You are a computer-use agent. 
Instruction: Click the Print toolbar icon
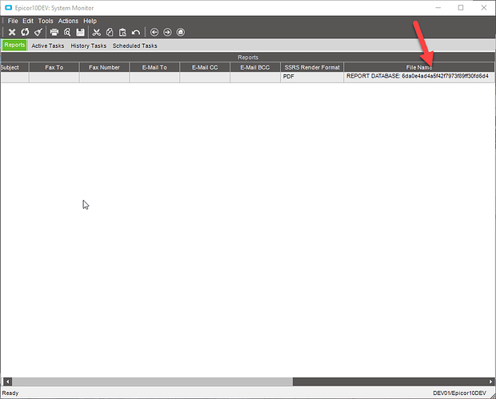(x=54, y=32)
